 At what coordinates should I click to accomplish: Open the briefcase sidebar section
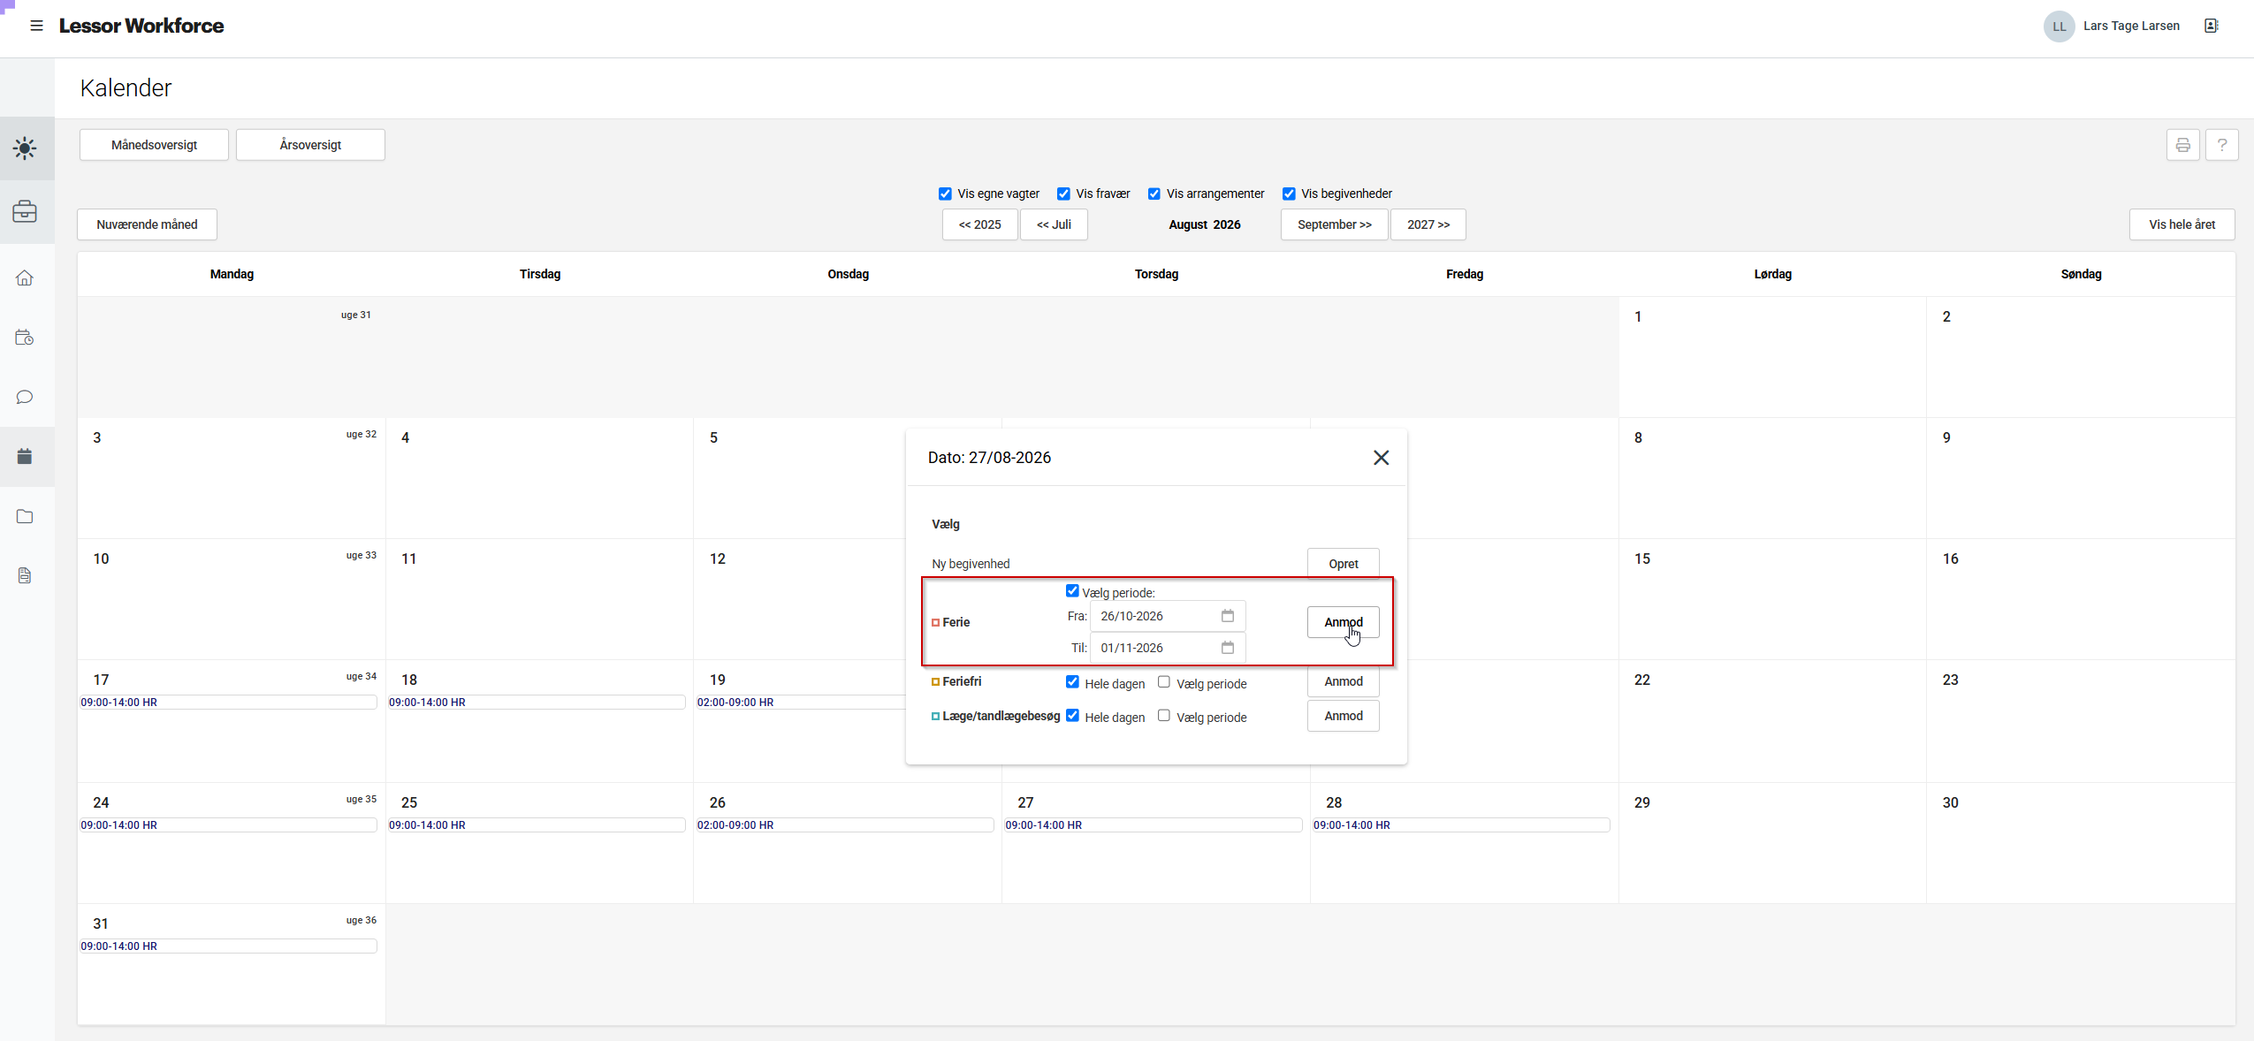pyautogui.click(x=26, y=211)
